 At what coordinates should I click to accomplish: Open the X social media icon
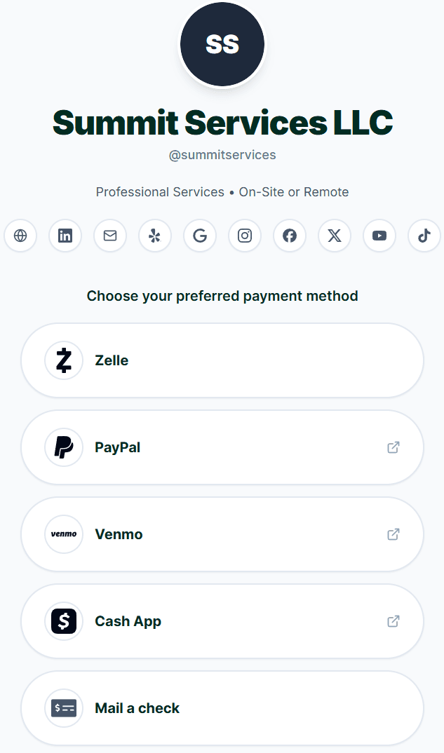pyautogui.click(x=334, y=236)
